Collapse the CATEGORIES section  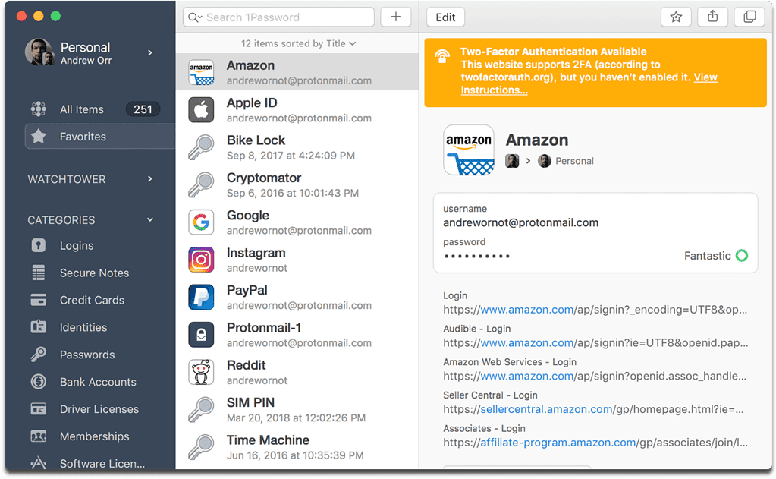pyautogui.click(x=149, y=219)
